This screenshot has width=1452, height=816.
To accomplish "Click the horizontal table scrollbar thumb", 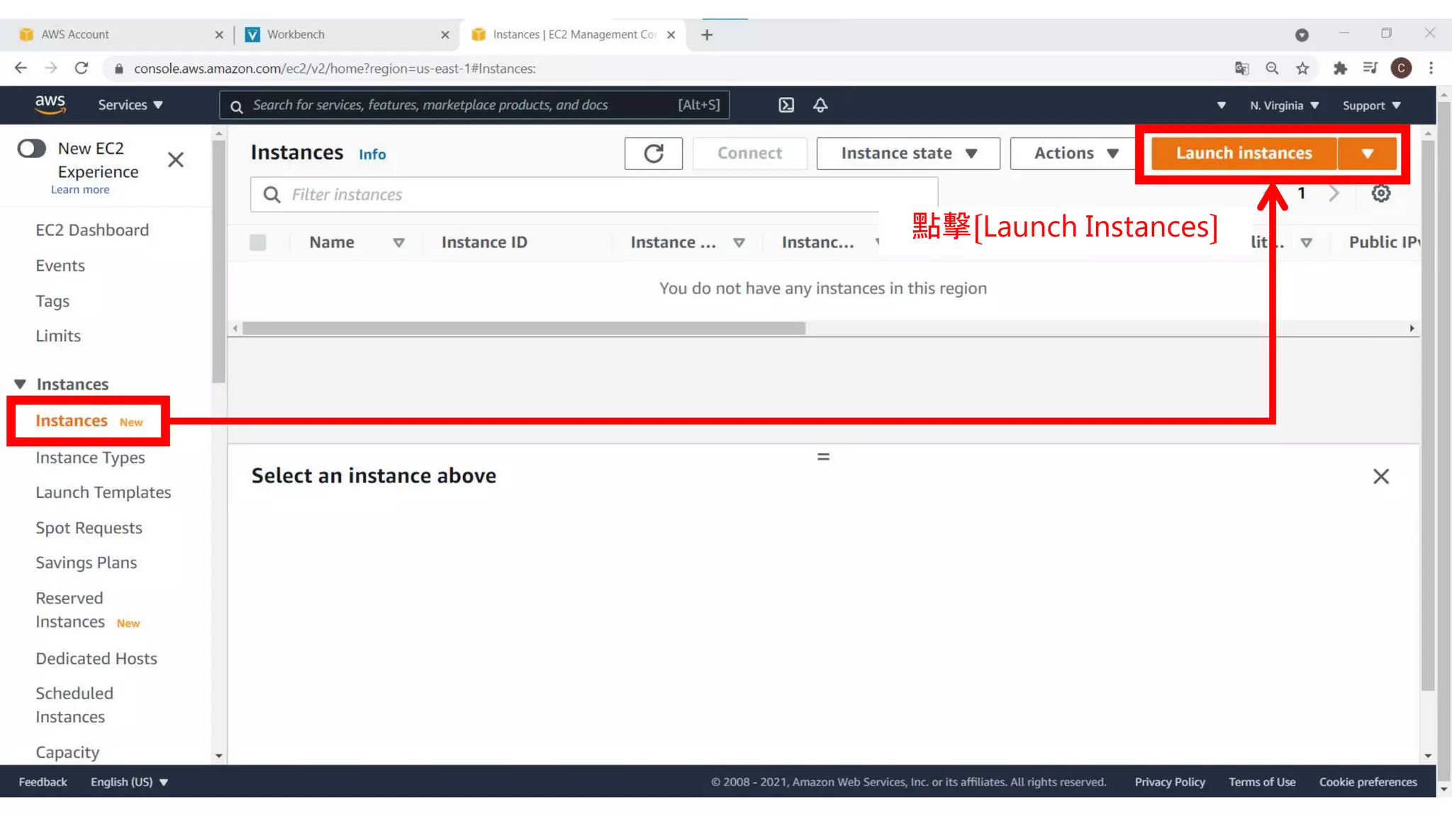I will [524, 329].
